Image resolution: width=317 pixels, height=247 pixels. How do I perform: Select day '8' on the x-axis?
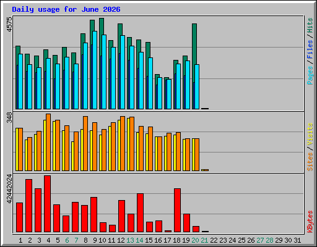pyautogui.click(x=85, y=240)
